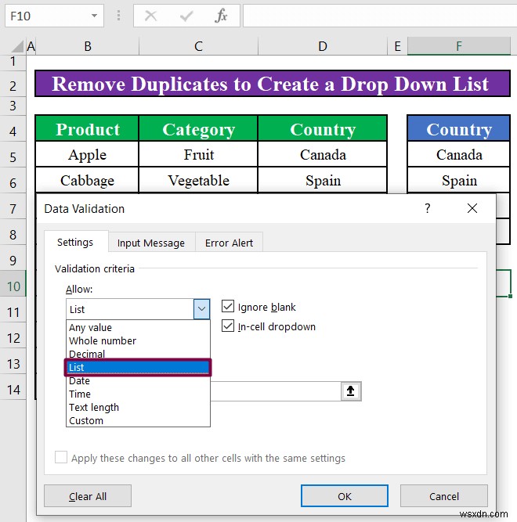517x522 pixels.
Task: Select column C header
Action: [198, 46]
